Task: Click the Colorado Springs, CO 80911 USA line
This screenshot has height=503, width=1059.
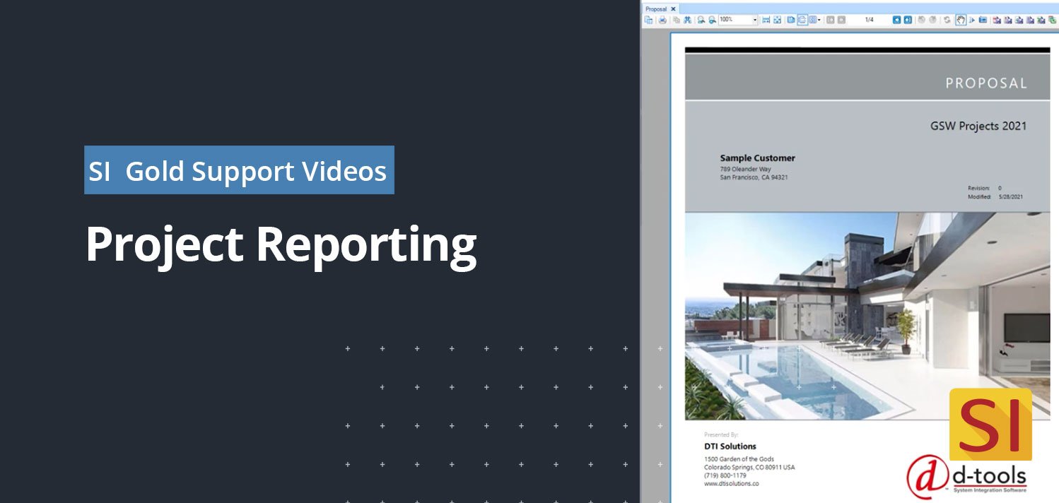Action: (749, 468)
